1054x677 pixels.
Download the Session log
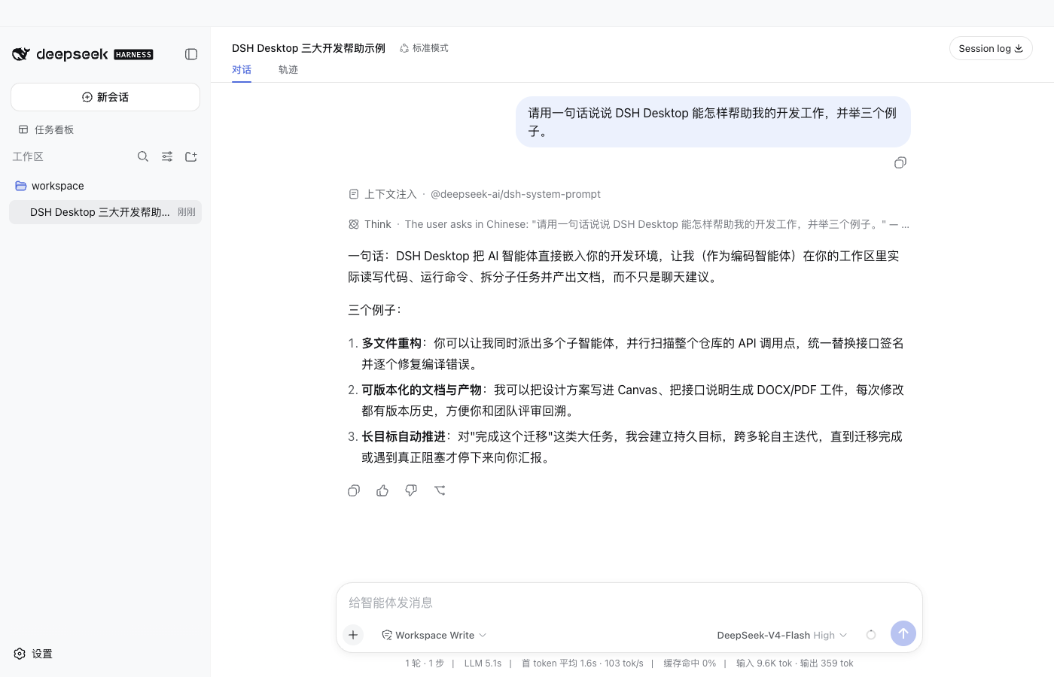[991, 48]
